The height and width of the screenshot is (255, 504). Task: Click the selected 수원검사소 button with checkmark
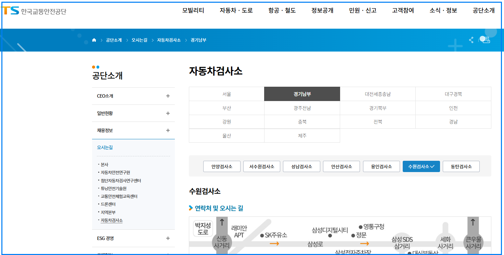(421, 166)
